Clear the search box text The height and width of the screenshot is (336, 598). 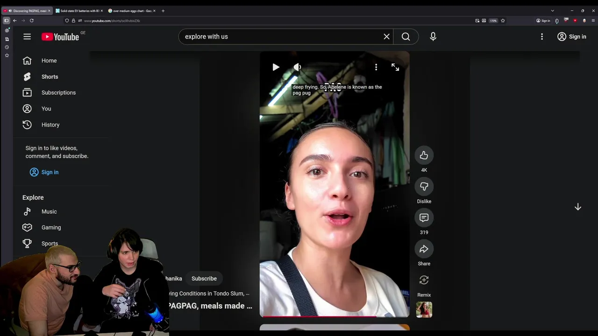(386, 36)
